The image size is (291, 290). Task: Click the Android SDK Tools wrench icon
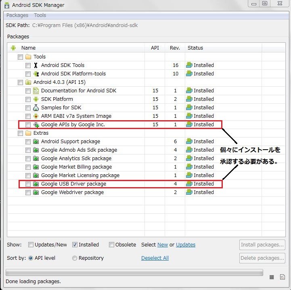pyautogui.click(x=36, y=65)
